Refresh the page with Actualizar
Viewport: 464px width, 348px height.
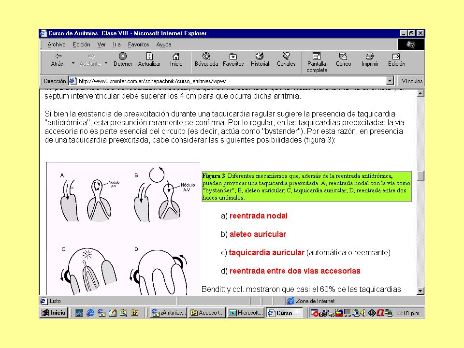[x=149, y=59]
